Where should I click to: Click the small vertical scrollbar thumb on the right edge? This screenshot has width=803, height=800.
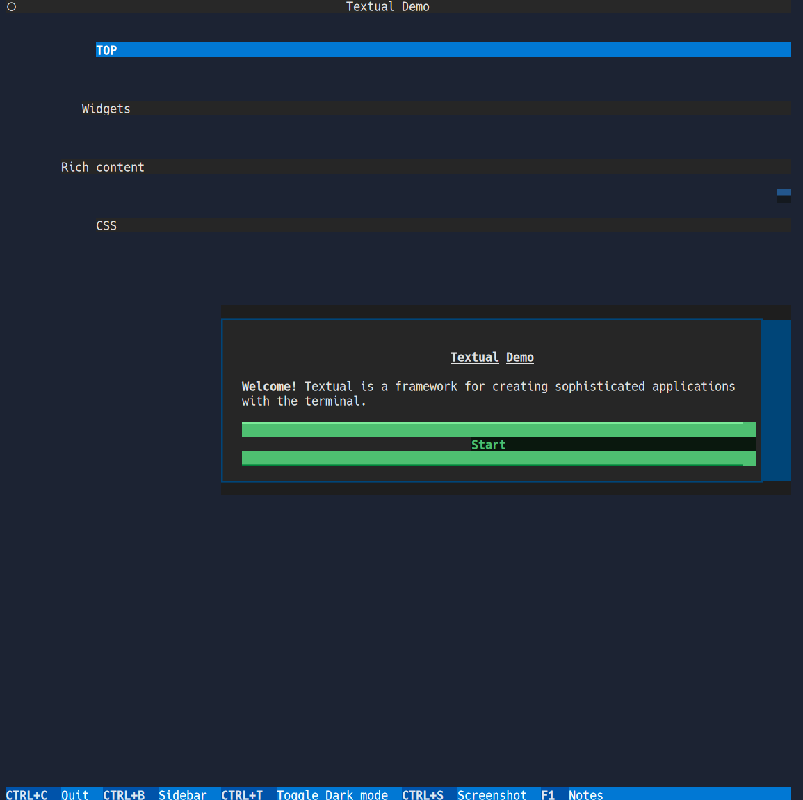[784, 193]
